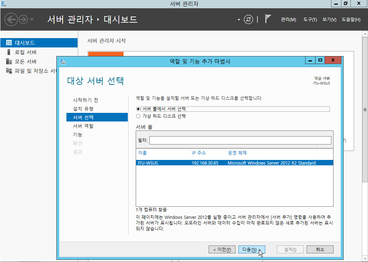Click the 모든 서버 icon in sidebar
368x262 pixels.
point(9,61)
